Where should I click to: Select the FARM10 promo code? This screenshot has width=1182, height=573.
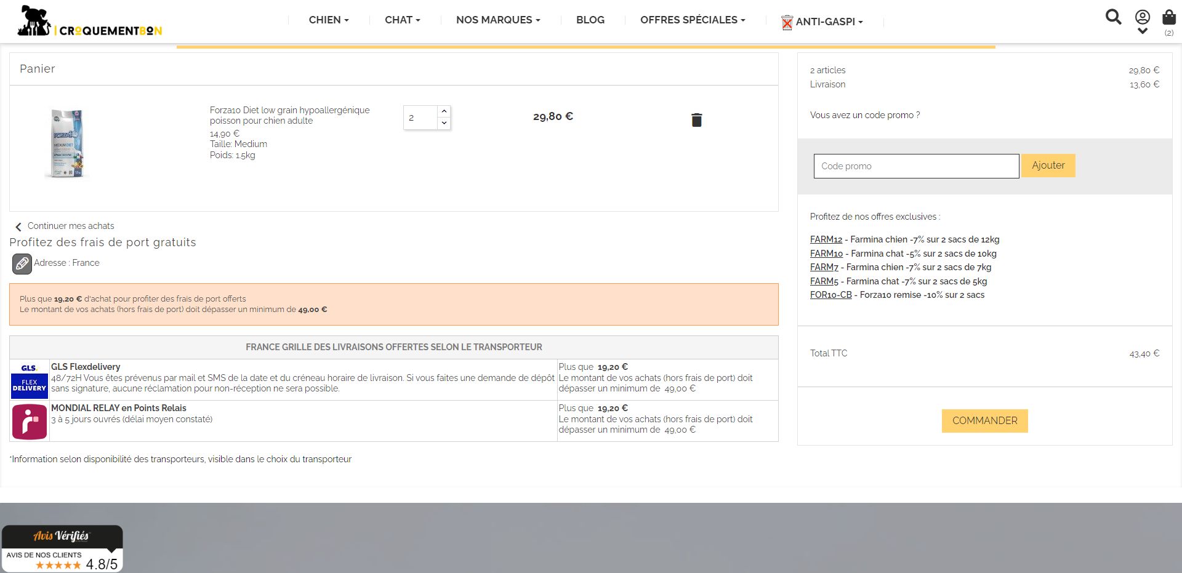tap(826, 254)
